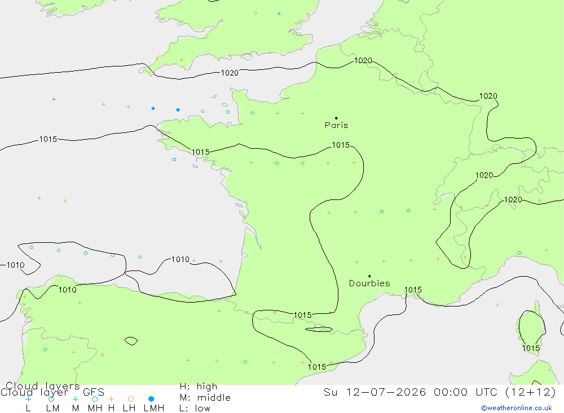Image resolution: width=564 pixels, height=413 pixels.
Task: Click the 'H: high' legend text
Action: point(199,387)
